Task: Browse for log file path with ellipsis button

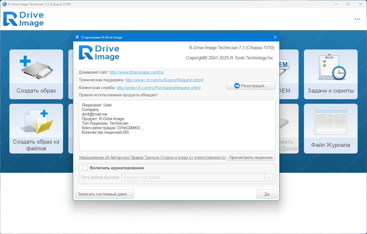Action: [x=269, y=177]
